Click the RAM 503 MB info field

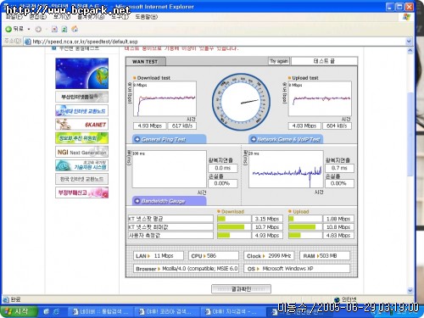pos(325,256)
